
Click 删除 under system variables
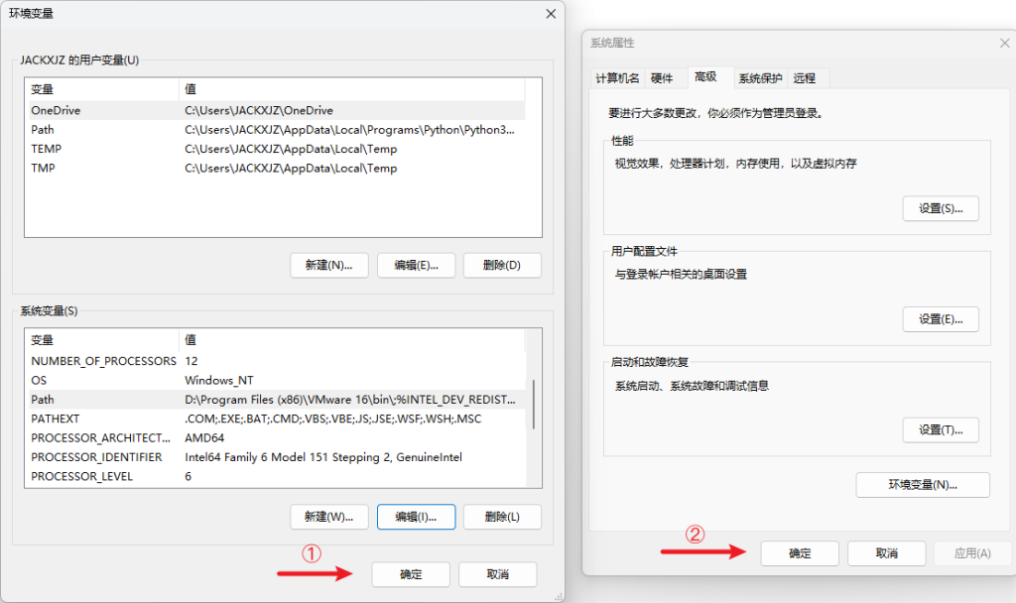[503, 517]
